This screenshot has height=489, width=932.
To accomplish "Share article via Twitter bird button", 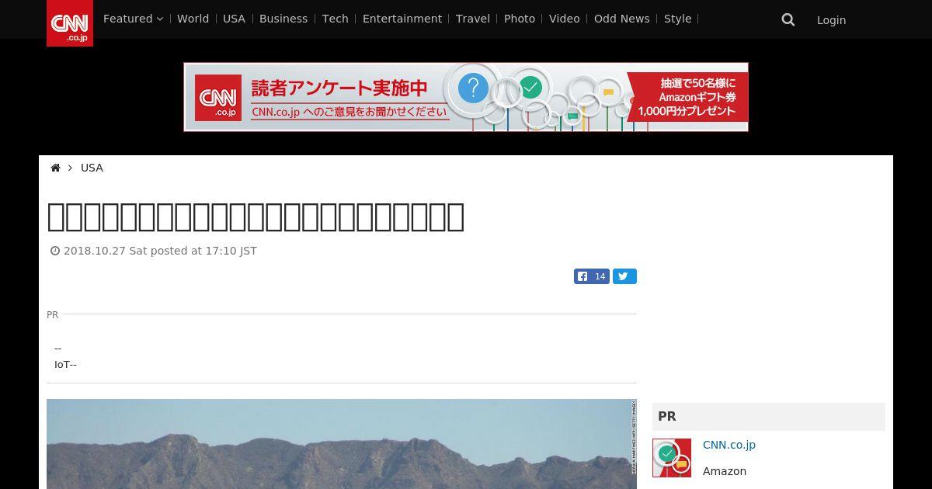I will [x=624, y=276].
